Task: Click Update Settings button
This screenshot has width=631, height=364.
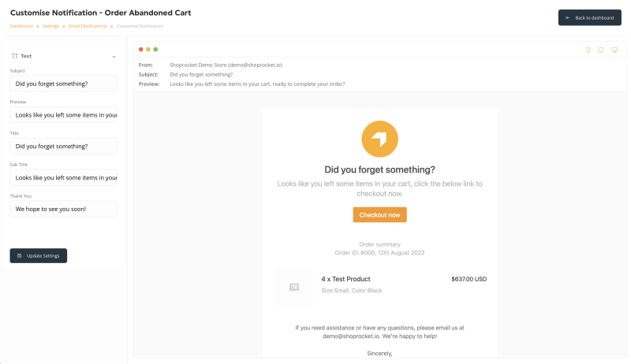Action: point(38,255)
